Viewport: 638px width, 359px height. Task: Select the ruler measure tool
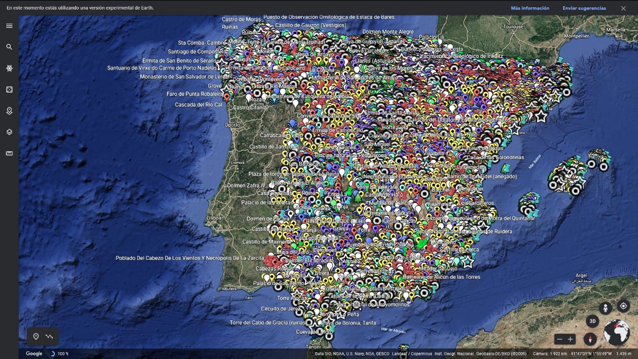[9, 153]
